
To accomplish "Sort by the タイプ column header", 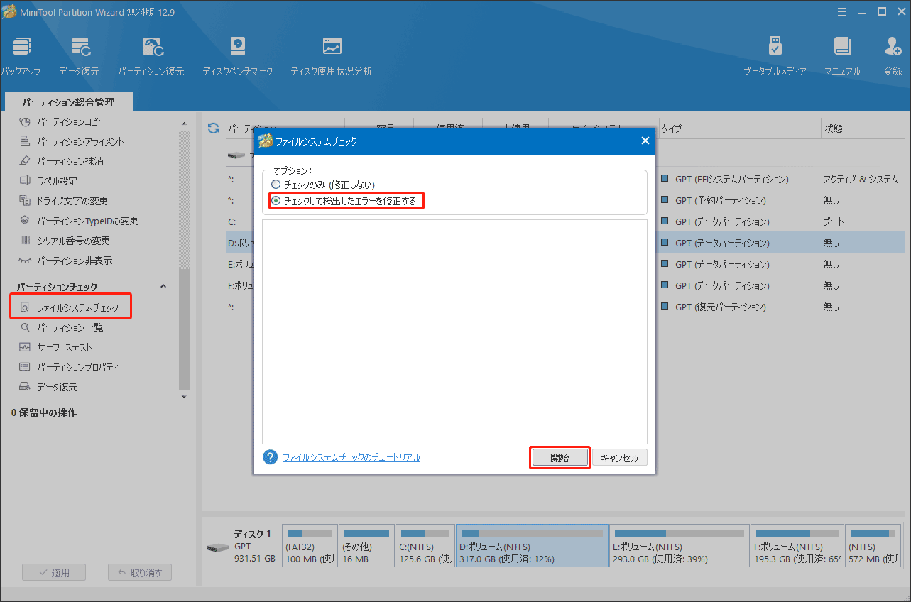I will click(x=738, y=128).
